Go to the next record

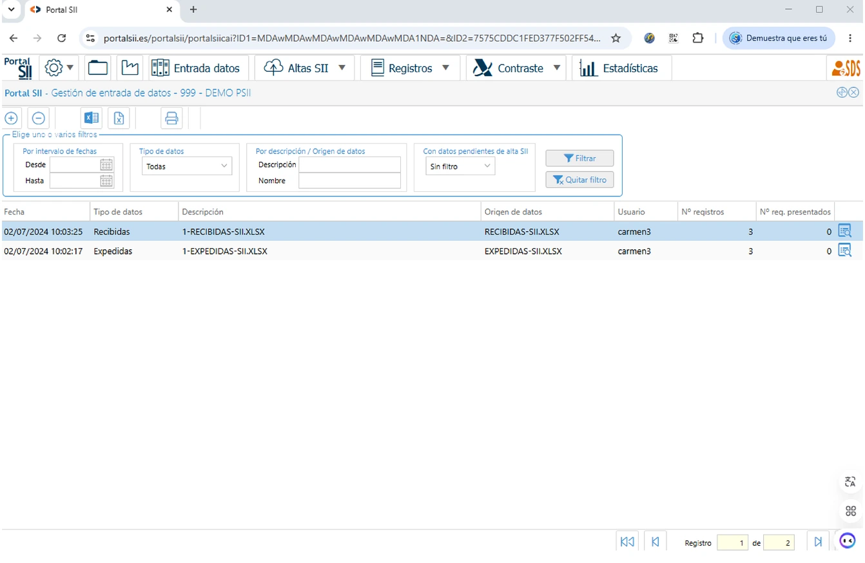coord(818,542)
